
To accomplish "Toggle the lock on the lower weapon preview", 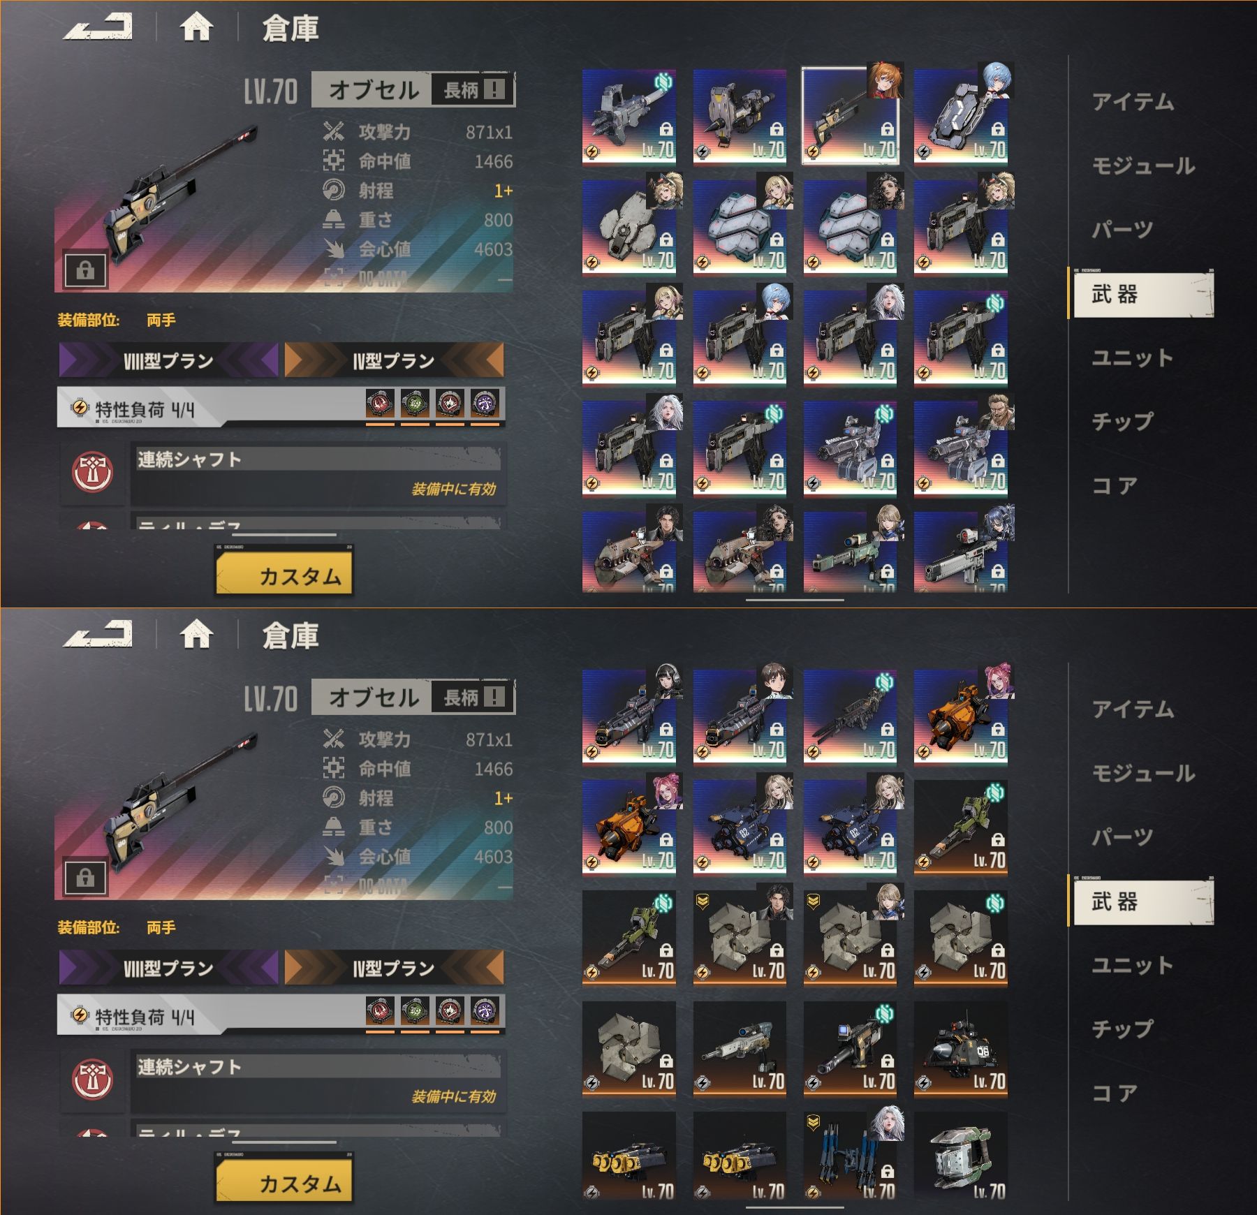I will coord(85,877).
